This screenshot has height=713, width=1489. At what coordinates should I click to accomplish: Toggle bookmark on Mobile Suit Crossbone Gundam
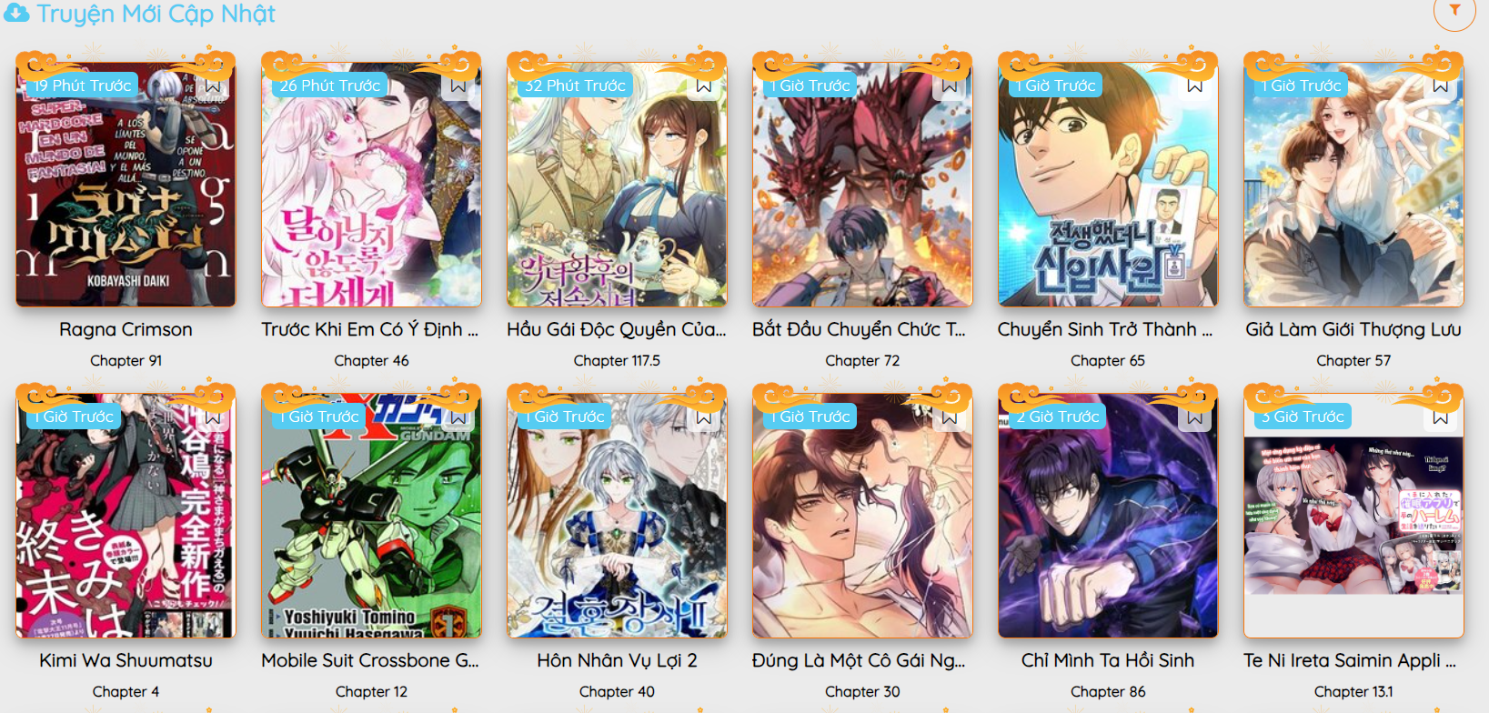coord(458,417)
